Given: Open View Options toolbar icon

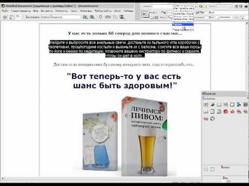Looking at the screenshot, I should pos(122,17).
